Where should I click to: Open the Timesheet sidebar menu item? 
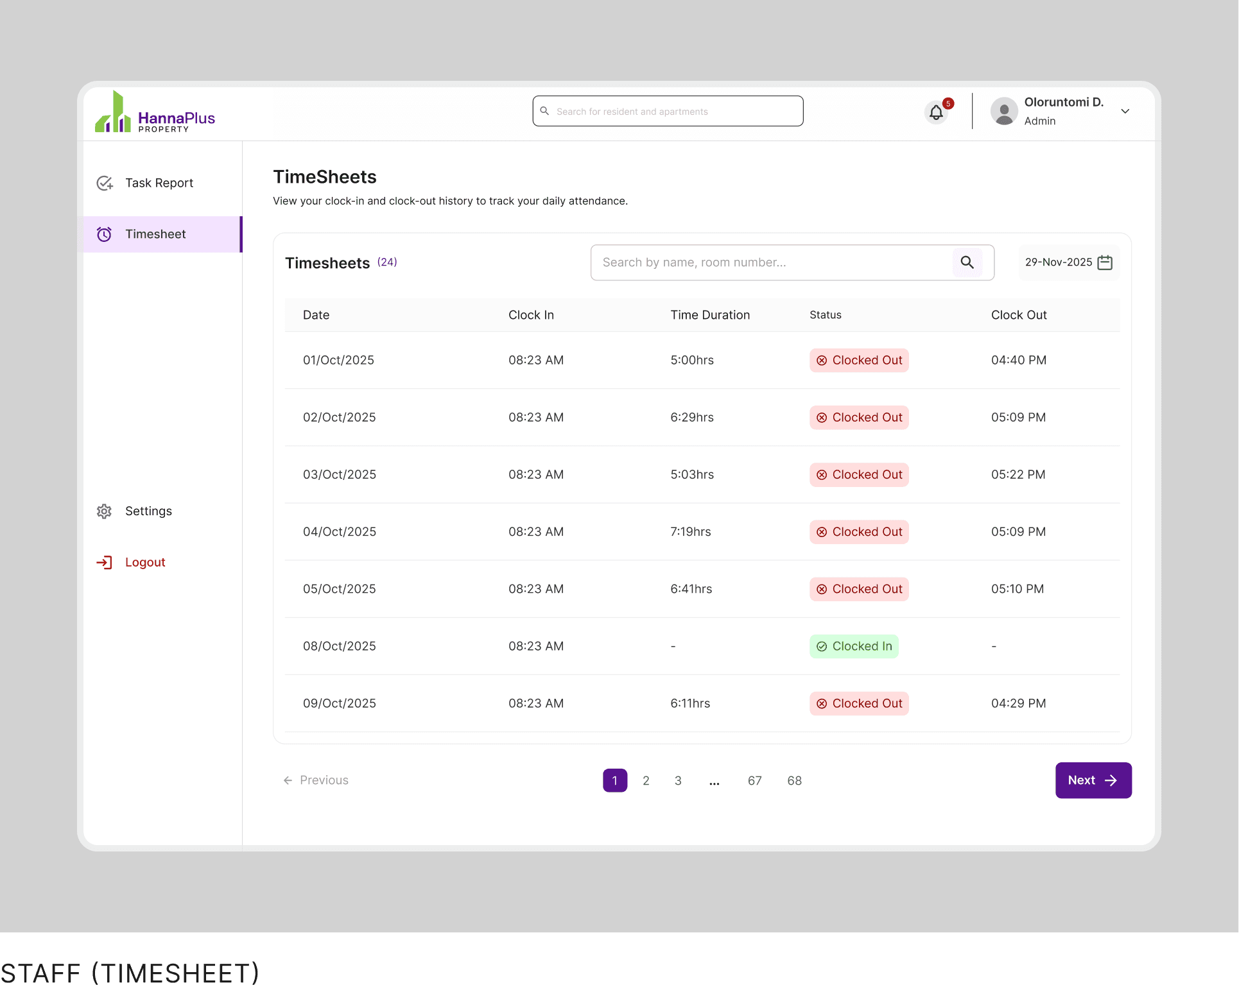click(155, 234)
